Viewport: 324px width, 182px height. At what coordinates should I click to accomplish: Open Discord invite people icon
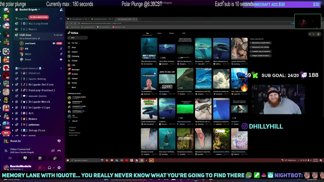click(61, 10)
